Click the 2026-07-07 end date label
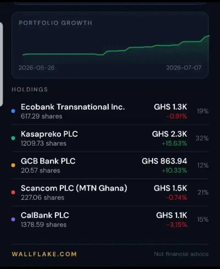 tap(184, 68)
